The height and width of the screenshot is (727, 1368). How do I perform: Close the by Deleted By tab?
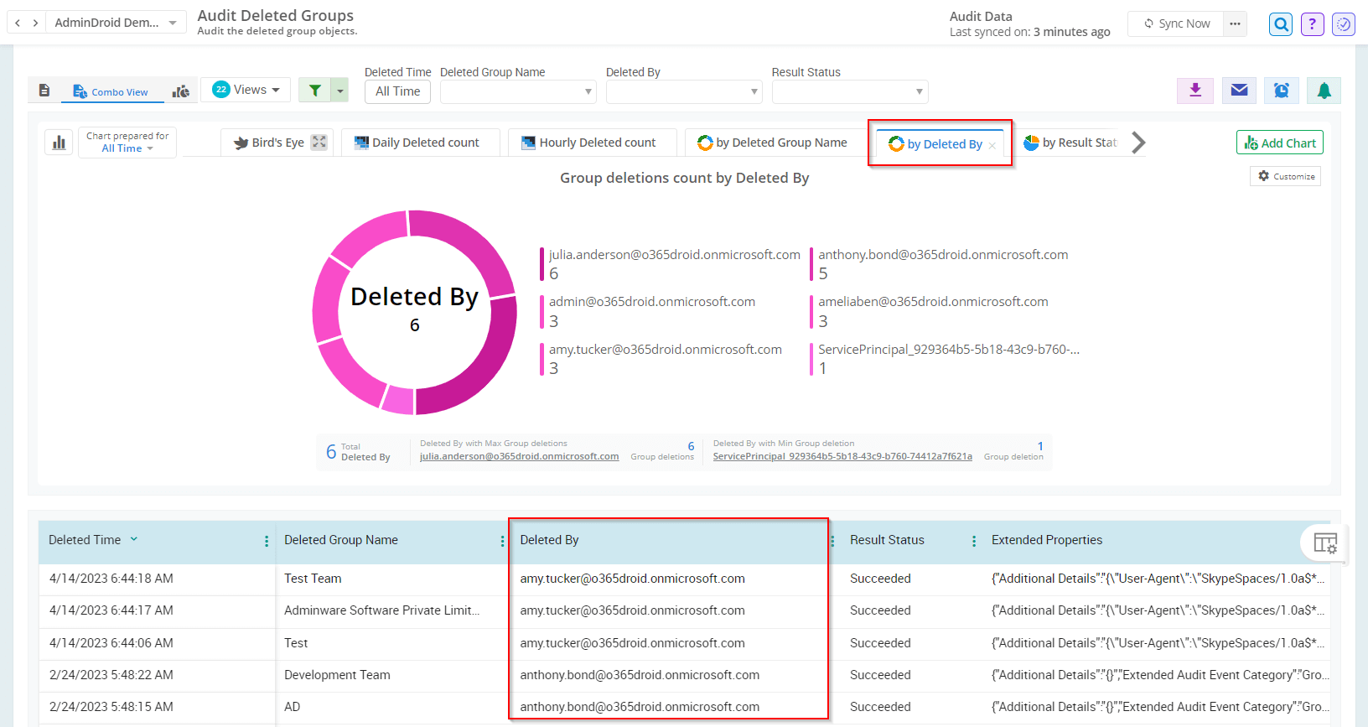[992, 145]
